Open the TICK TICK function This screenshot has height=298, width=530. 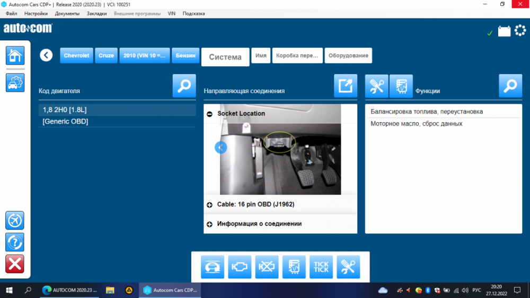pos(321,267)
